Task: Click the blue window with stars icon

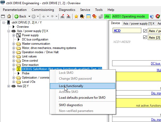Action: (88, 16)
